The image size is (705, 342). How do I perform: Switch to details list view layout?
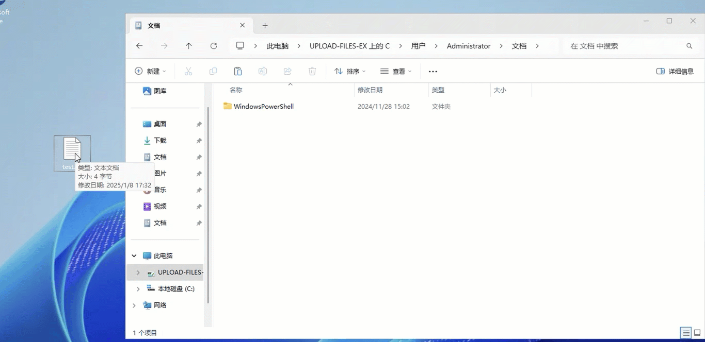[685, 333]
